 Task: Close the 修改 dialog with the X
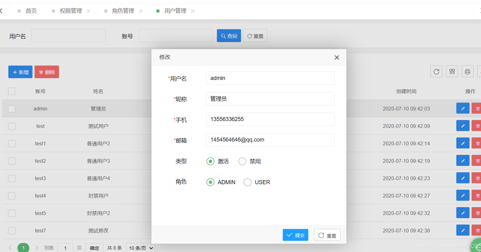336,57
